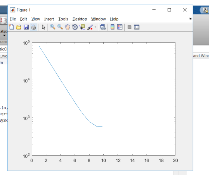Open the Insert menu
Viewport: 209px width, 175px height.
[49, 19]
